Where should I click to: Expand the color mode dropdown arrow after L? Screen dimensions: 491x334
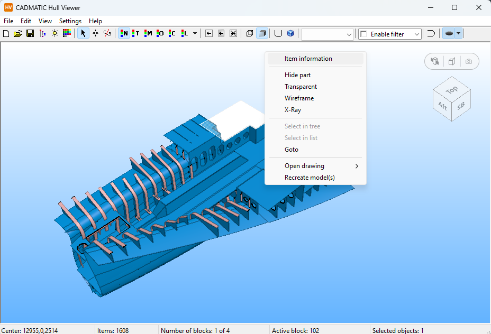[195, 33]
